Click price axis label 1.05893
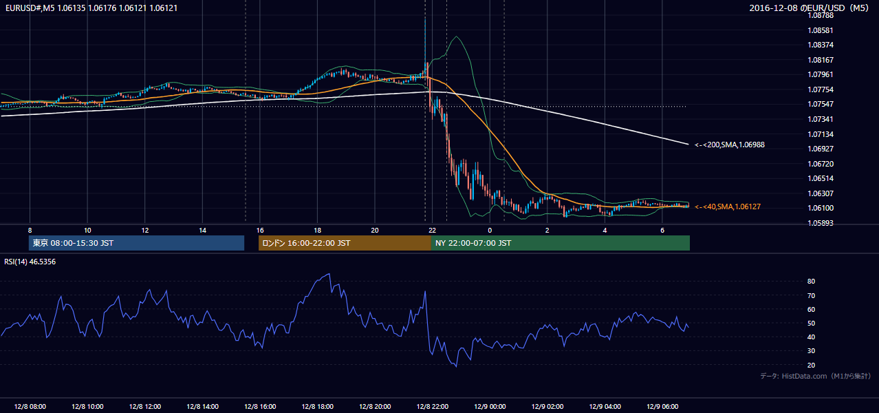This screenshot has width=879, height=413. click(821, 223)
